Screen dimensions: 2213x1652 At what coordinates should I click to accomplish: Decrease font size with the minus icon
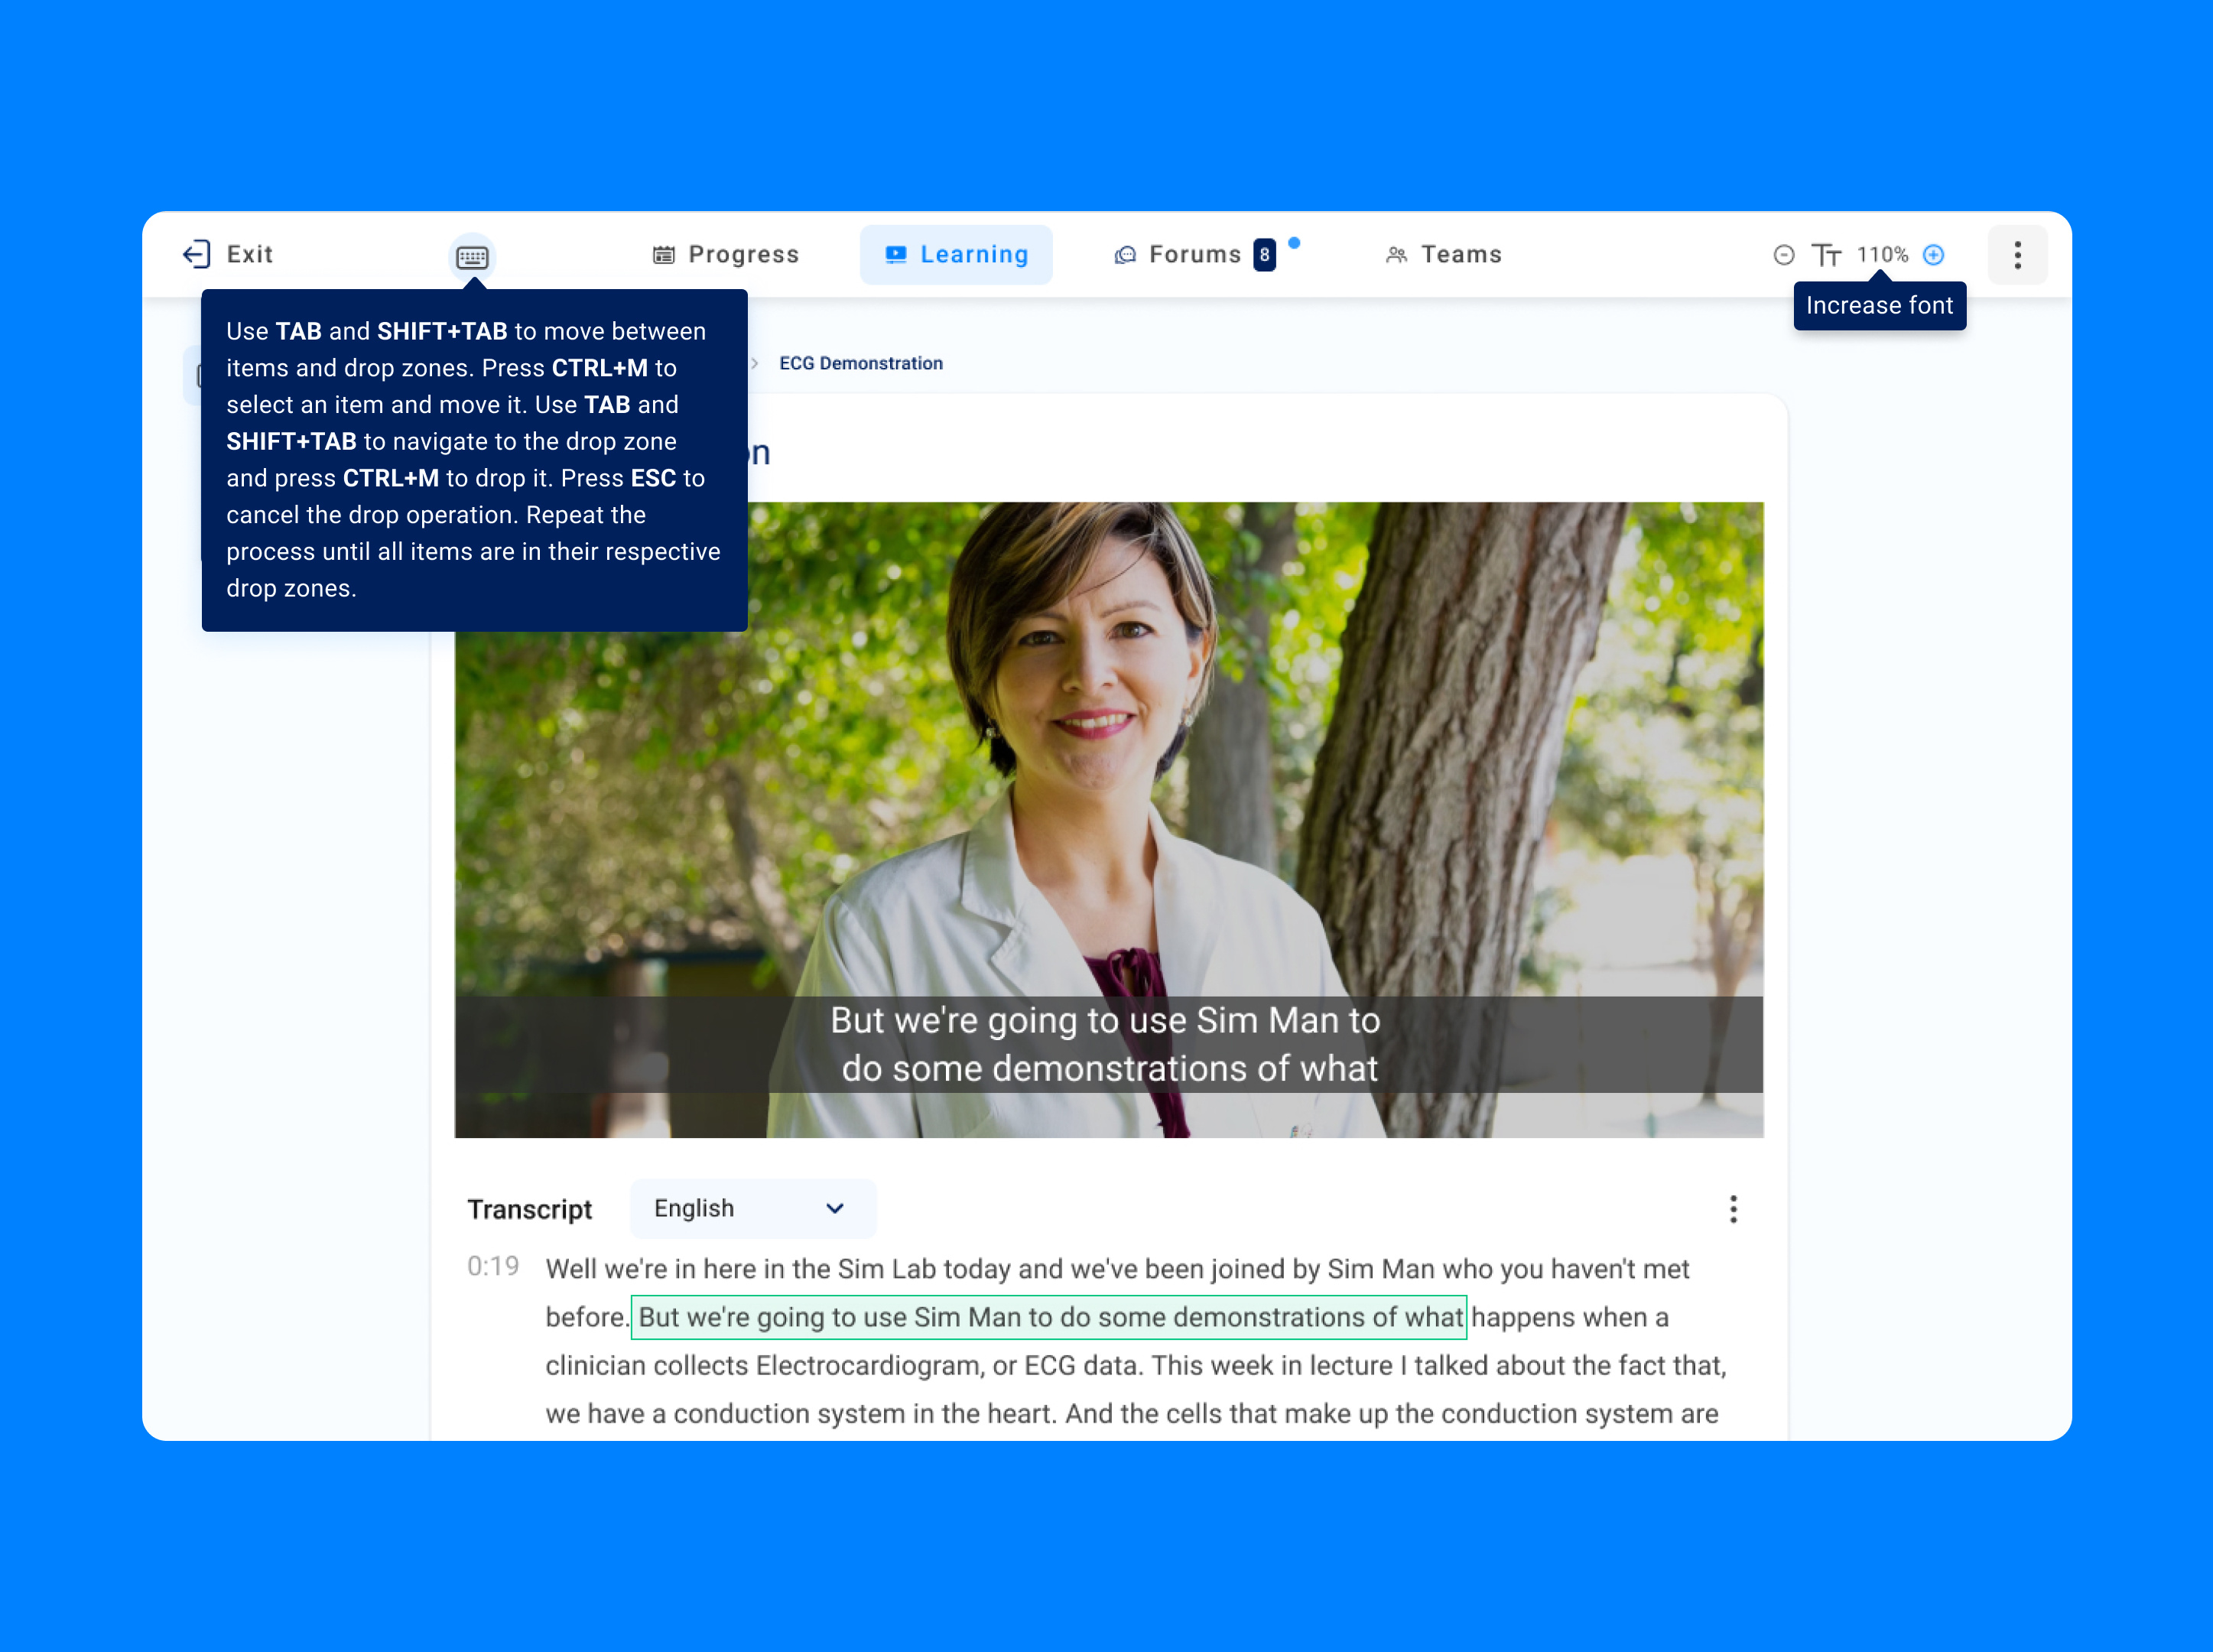point(1783,255)
